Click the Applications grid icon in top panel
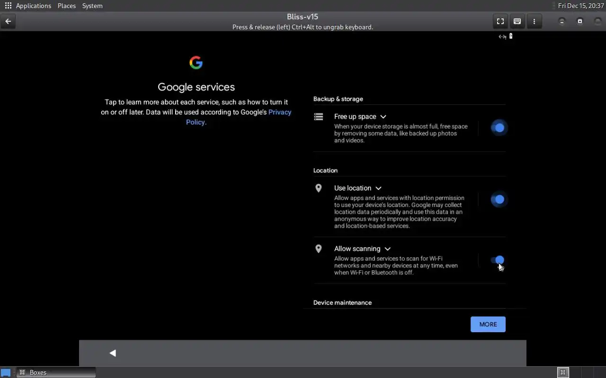 coord(8,6)
